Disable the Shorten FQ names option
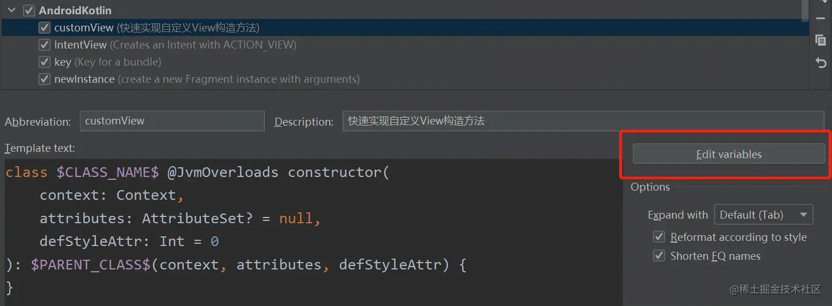Screen dimensions: 832x306 tap(659, 256)
